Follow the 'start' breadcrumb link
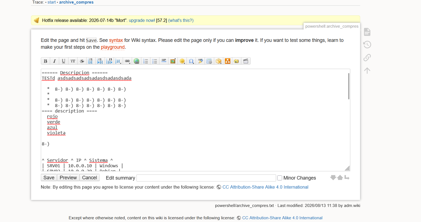Image resolution: width=421 pixels, height=222 pixels. click(x=51, y=2)
